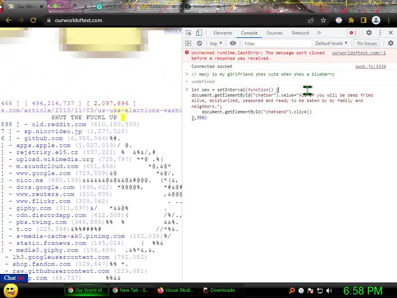Screen dimensions: 397x298
Task: Open the page Menu dropdown
Action: pyautogui.click(x=173, y=31)
